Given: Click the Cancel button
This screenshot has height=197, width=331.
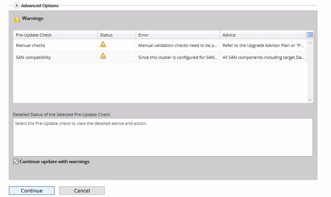Looking at the screenshot, I should (82, 190).
